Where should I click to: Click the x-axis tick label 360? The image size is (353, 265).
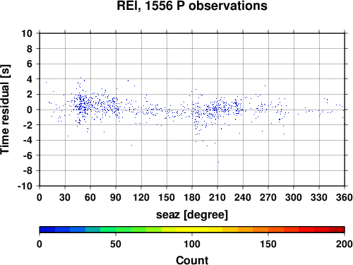345,197
